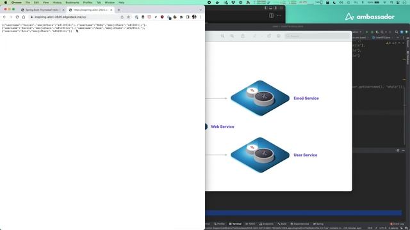This screenshot has width=410, height=230.
Task: Click the ambassador logo
Action: 370,17
